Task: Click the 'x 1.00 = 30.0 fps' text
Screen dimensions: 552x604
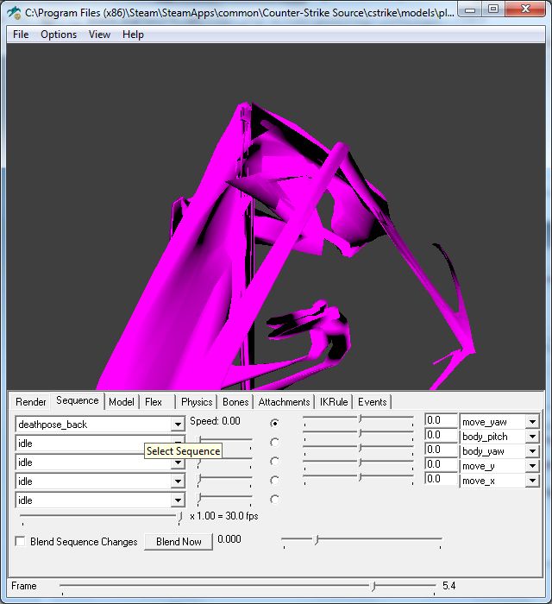Action: [x=224, y=516]
